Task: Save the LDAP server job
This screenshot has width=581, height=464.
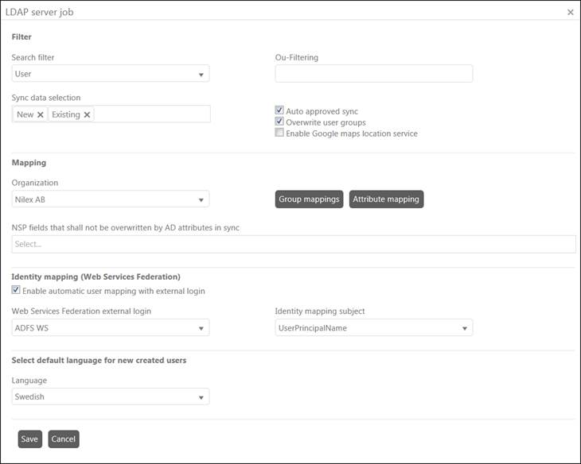Action: tap(29, 439)
